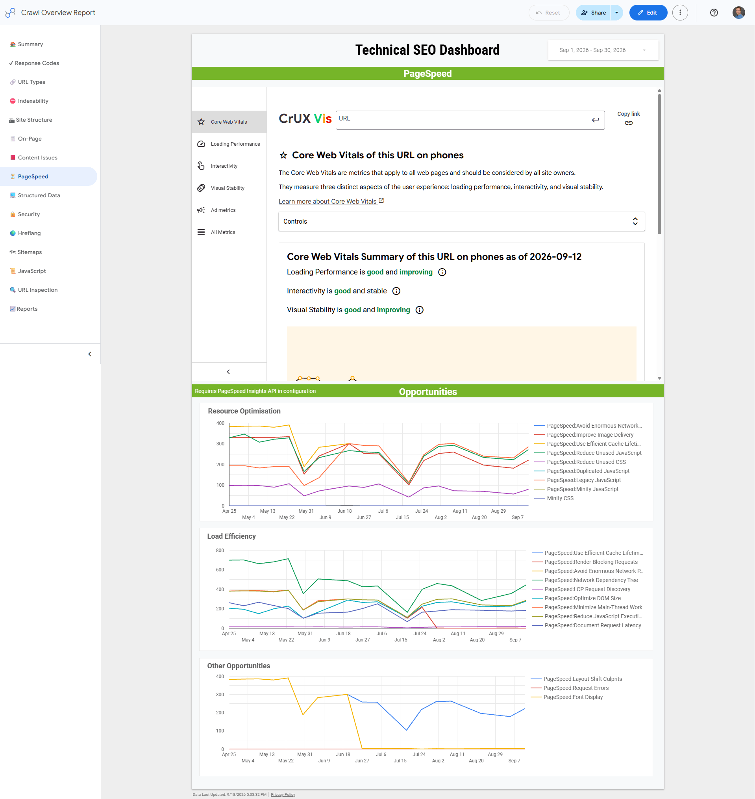
Task: Open All Metrics in CrUX menu
Action: [229, 232]
